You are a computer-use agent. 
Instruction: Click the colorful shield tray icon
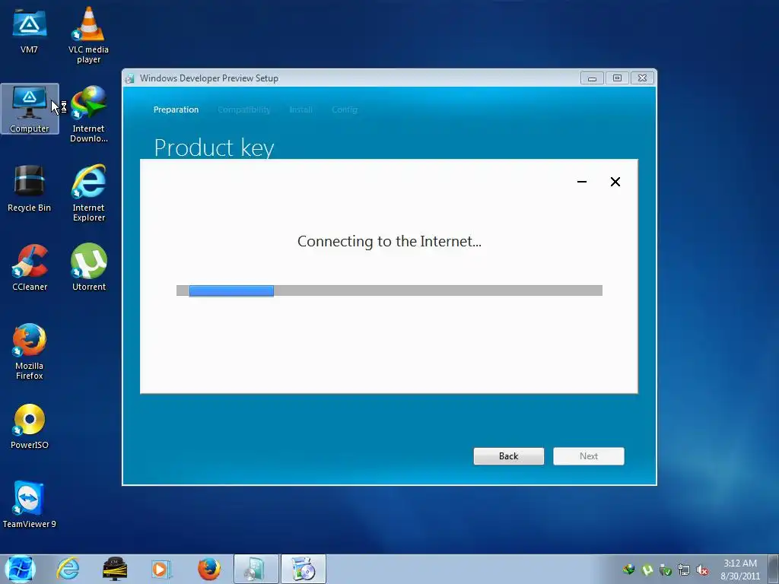click(x=628, y=570)
